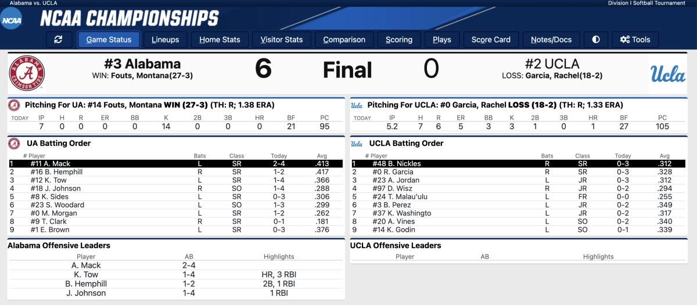The height and width of the screenshot is (305, 697).
Task: Click the refresh icon button
Action: [58, 40]
